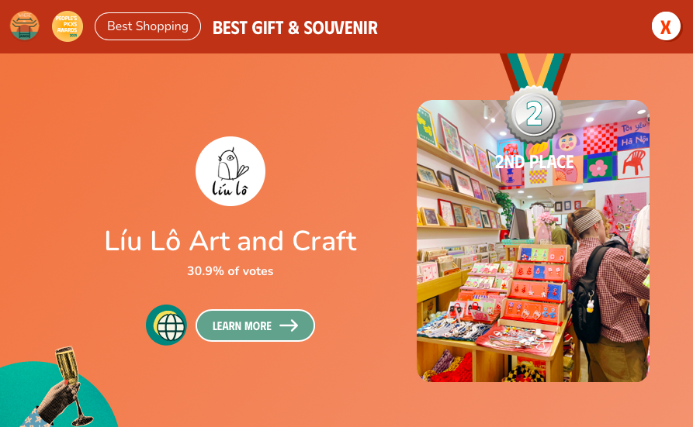Image resolution: width=693 pixels, height=427 pixels.
Task: Select the Best Shopping category pill
Action: click(147, 26)
